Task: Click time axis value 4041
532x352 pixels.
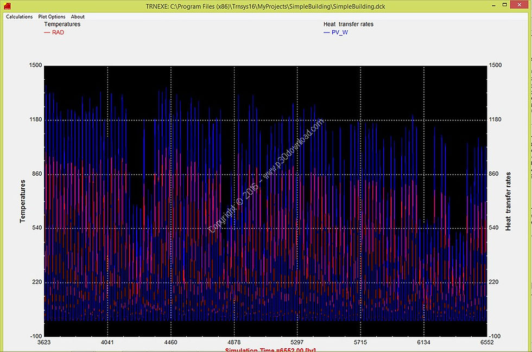Action: 107,342
